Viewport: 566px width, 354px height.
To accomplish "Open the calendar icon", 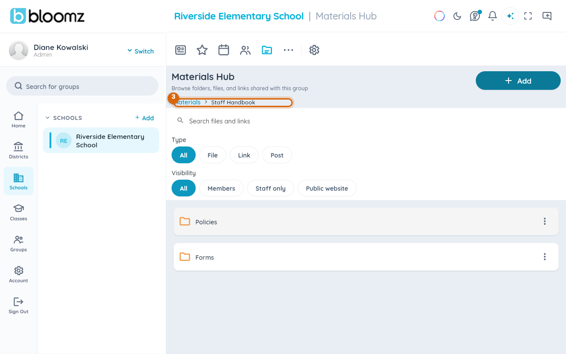I will point(224,50).
